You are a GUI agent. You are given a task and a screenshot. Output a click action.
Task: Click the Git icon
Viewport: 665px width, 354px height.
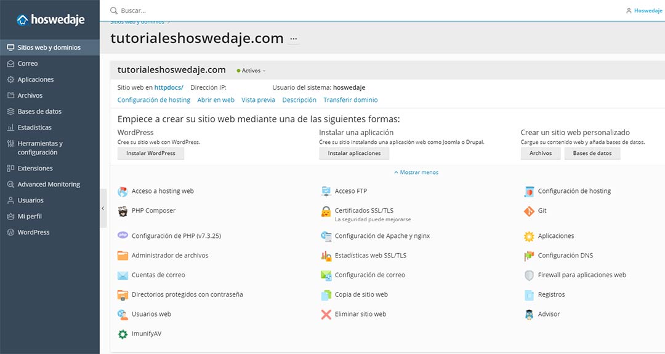click(x=529, y=211)
